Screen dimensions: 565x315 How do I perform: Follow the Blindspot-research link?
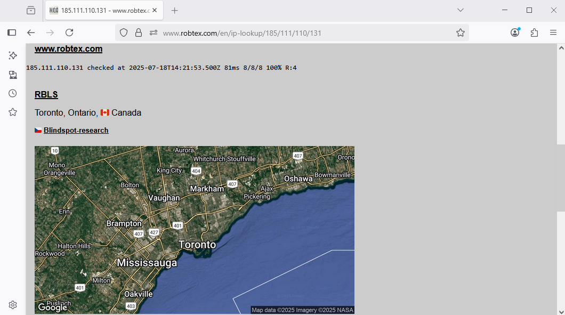pos(76,131)
